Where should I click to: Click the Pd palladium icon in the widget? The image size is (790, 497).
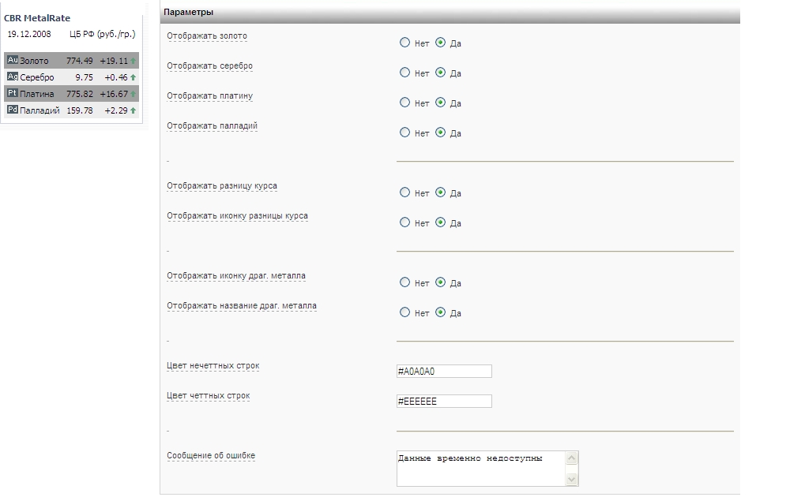(12, 110)
